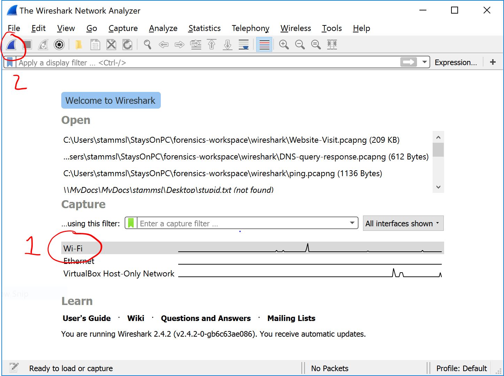Jump to last packet icon
504x376 pixels.
(228, 45)
